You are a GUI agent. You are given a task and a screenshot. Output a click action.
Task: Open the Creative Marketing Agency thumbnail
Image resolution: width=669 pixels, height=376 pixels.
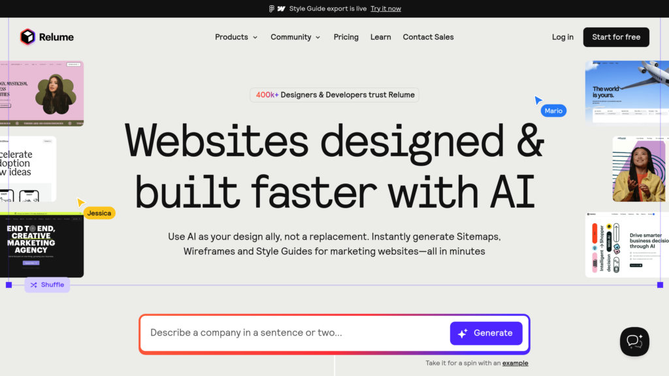(x=41, y=245)
